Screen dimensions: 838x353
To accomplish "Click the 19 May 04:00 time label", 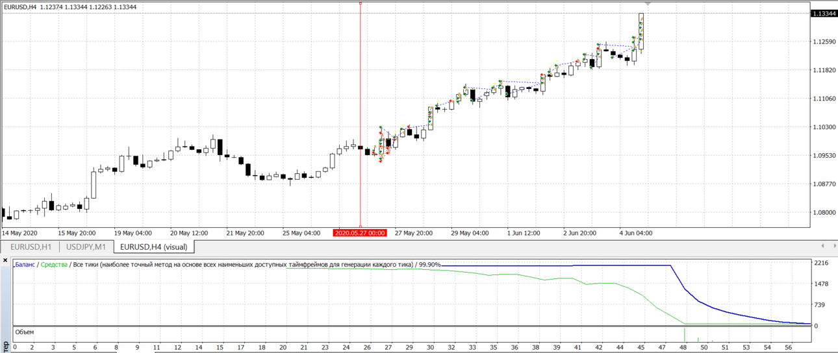I will (x=133, y=233).
